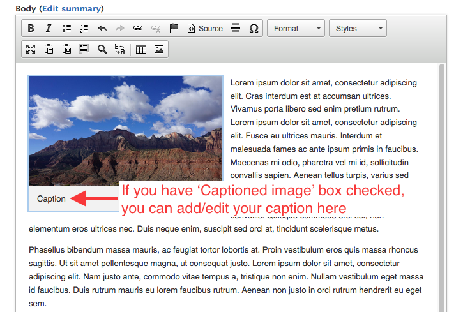Insert a horizontal line
Image resolution: width=463 pixels, height=312 pixels.
point(236,28)
